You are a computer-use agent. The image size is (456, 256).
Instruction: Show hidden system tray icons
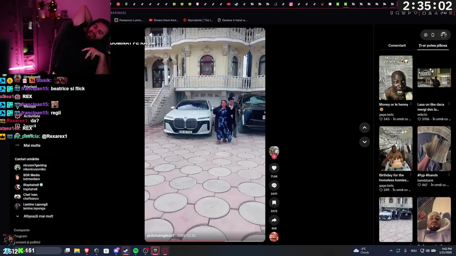pyautogui.click(x=391, y=251)
